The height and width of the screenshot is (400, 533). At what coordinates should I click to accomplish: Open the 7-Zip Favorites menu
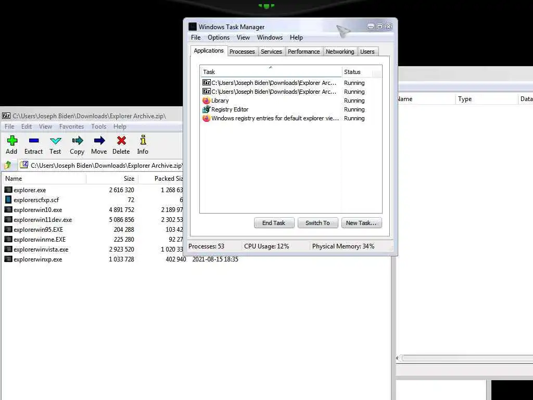pos(71,127)
